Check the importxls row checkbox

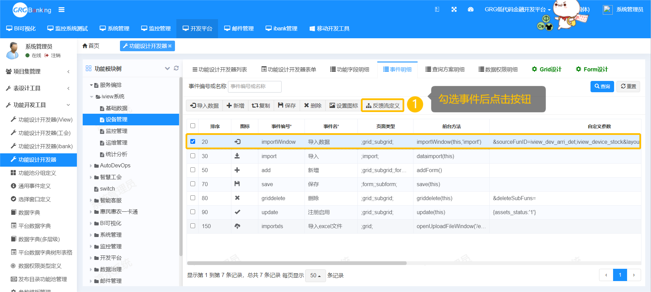(193, 226)
